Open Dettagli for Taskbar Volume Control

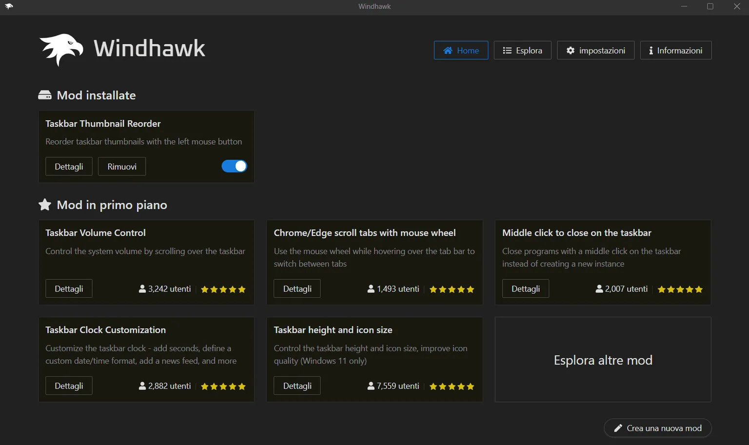(x=68, y=288)
